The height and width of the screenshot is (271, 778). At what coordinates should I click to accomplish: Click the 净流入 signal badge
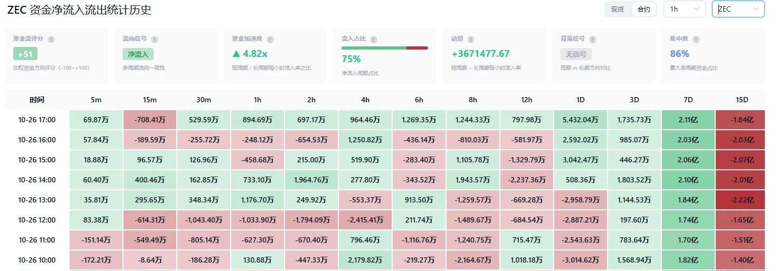138,54
